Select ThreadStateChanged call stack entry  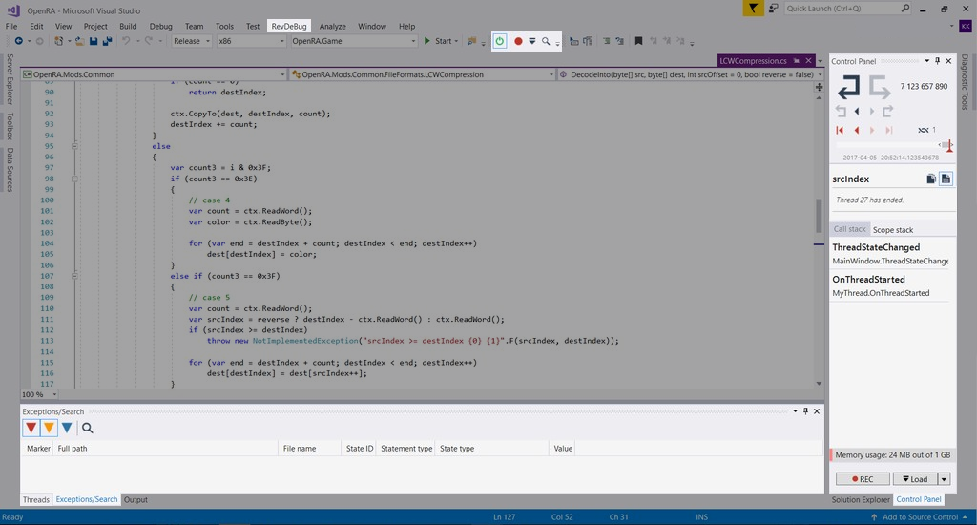pos(890,254)
